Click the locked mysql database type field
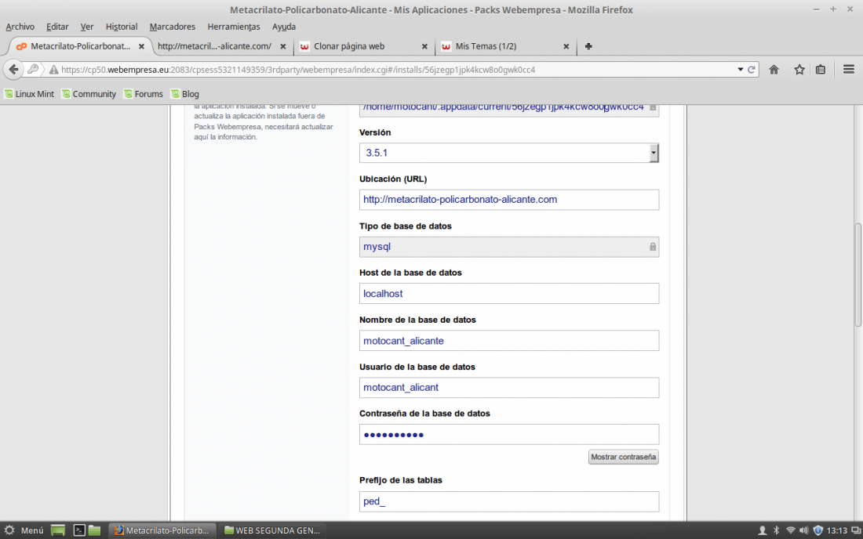The width and height of the screenshot is (863, 539). (x=509, y=247)
